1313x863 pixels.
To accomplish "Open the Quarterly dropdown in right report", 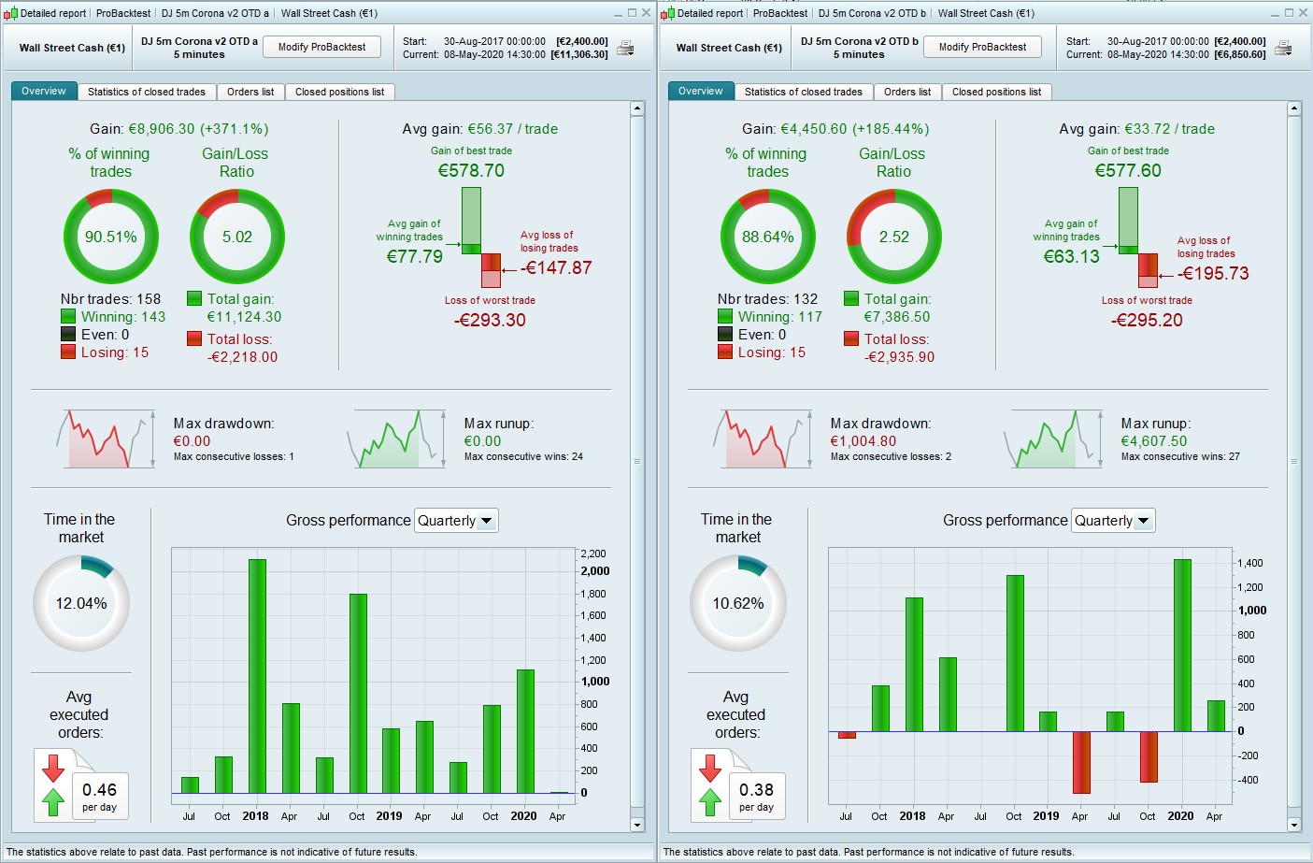I will point(1113,521).
